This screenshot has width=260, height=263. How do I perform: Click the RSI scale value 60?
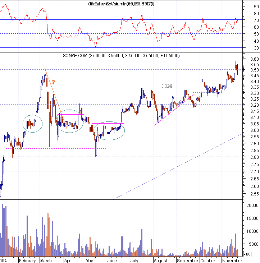256,27
